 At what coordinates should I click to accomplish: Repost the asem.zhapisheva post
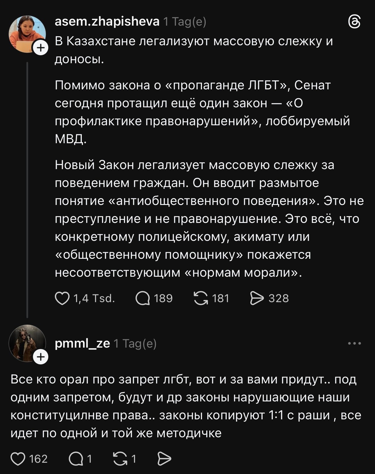coord(201,298)
